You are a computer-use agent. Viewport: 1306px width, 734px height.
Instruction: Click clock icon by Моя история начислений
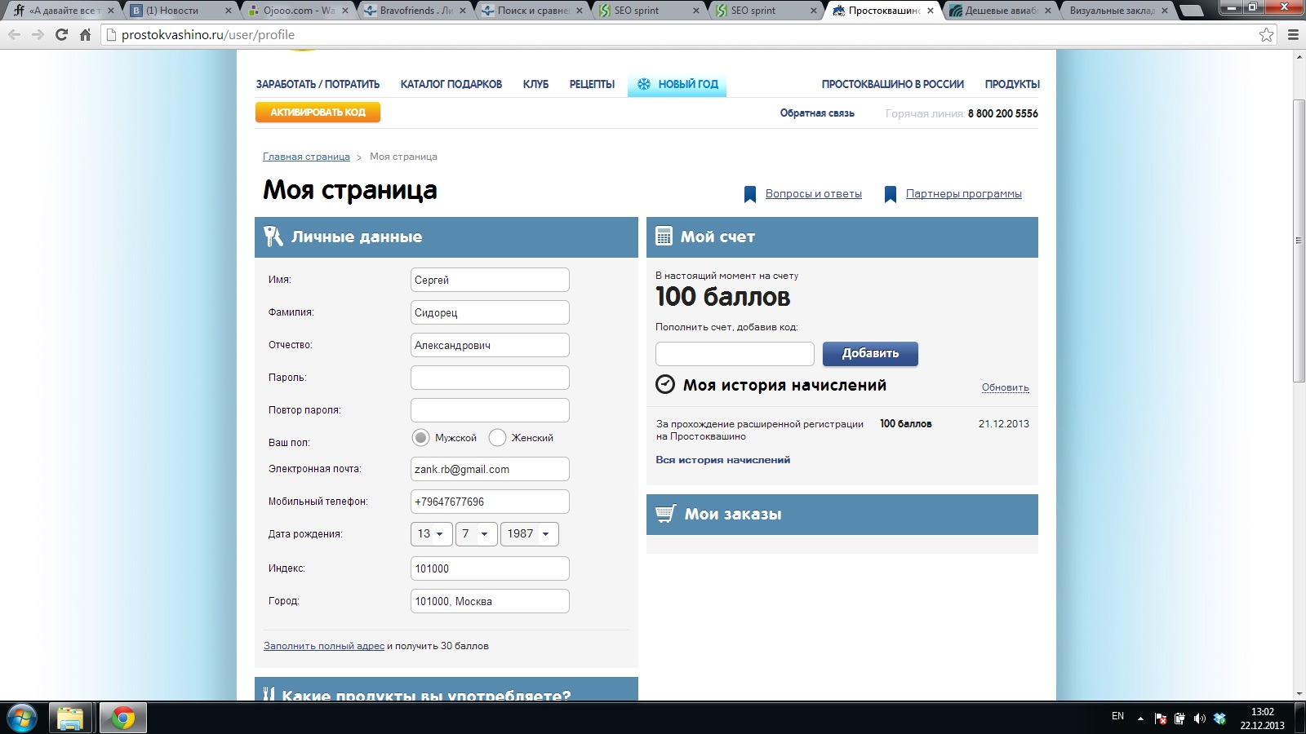pos(666,384)
